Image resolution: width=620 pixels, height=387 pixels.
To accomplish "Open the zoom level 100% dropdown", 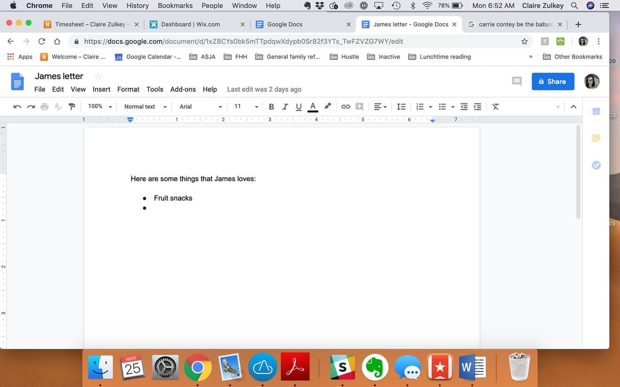I will (100, 107).
